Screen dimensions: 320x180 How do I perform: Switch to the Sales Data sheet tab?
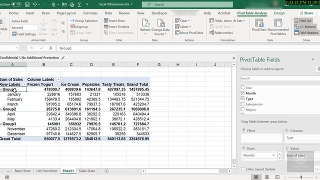click(x=87, y=171)
